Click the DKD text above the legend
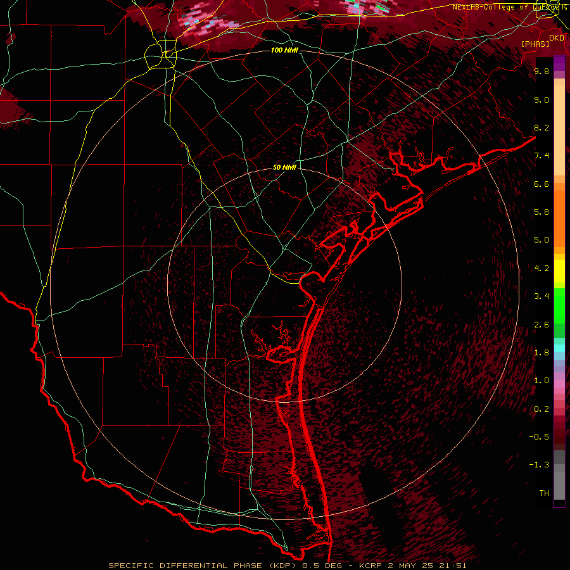The image size is (570, 570). click(557, 38)
